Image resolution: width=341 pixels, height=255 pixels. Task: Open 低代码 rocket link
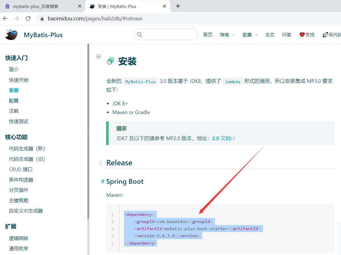(x=332, y=35)
